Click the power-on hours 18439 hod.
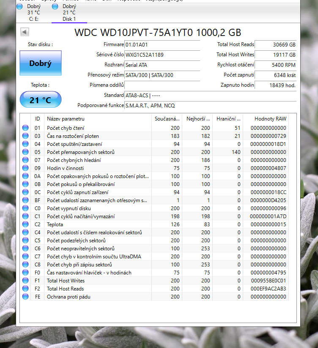This screenshot has width=318, height=348. (275, 85)
